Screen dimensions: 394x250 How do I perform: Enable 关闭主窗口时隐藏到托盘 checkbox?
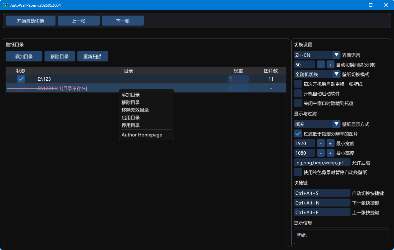pyautogui.click(x=298, y=103)
